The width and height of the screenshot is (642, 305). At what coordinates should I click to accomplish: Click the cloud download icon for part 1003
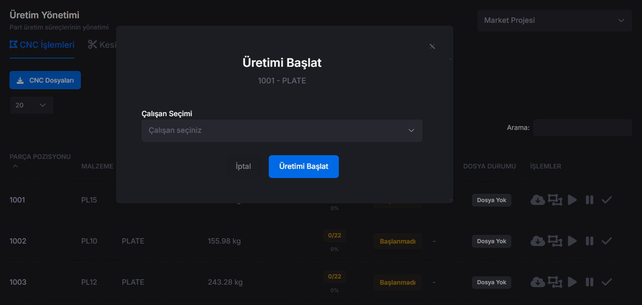click(x=537, y=282)
